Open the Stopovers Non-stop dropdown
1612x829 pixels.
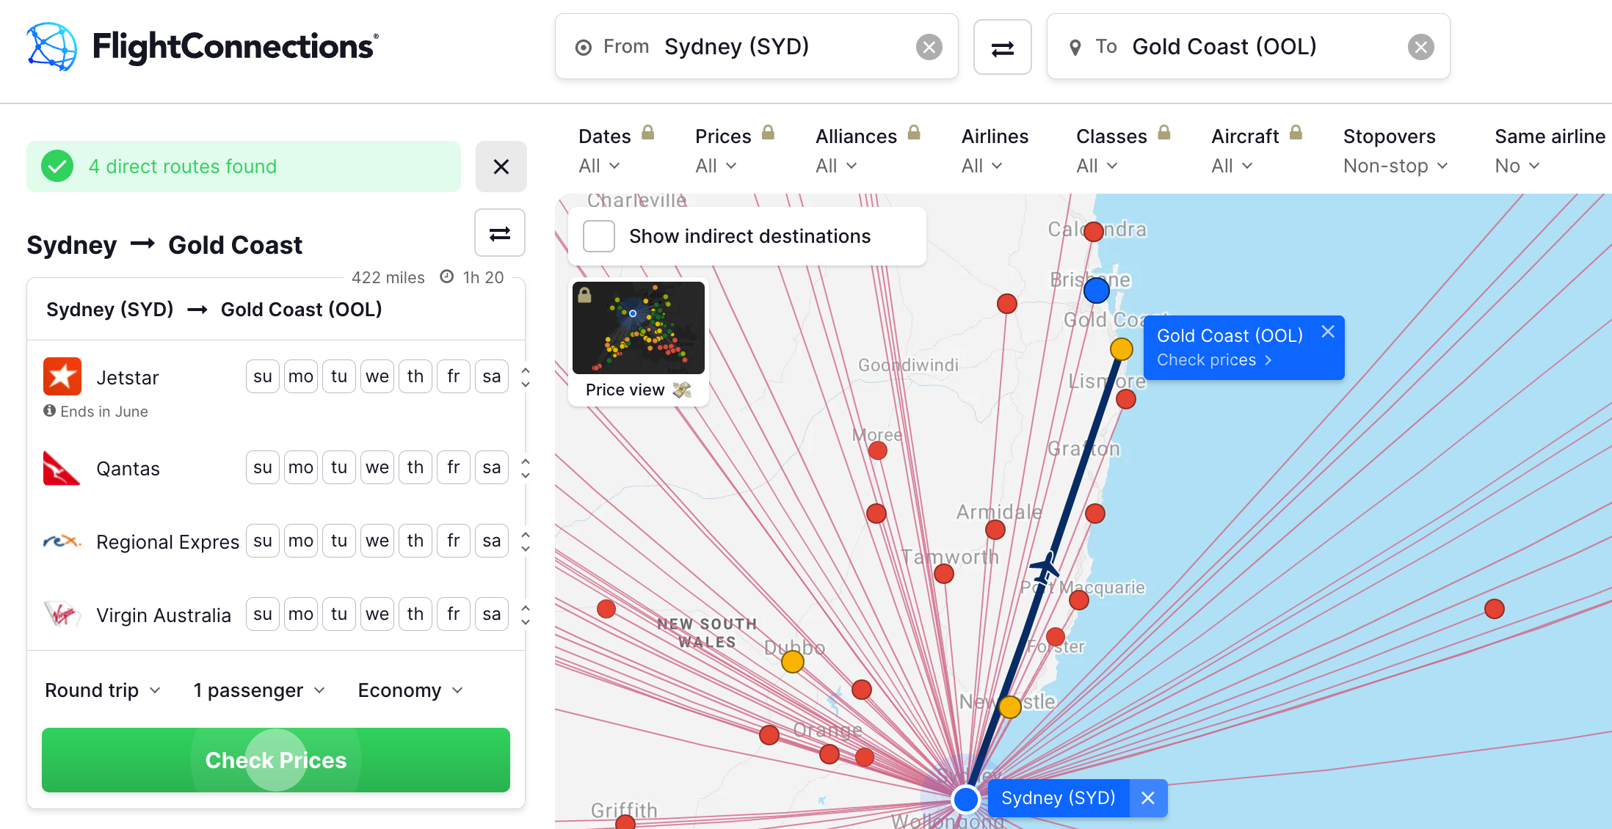point(1395,166)
